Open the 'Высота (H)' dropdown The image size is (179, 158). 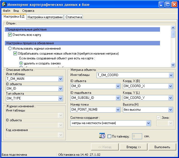(x=171, y=110)
